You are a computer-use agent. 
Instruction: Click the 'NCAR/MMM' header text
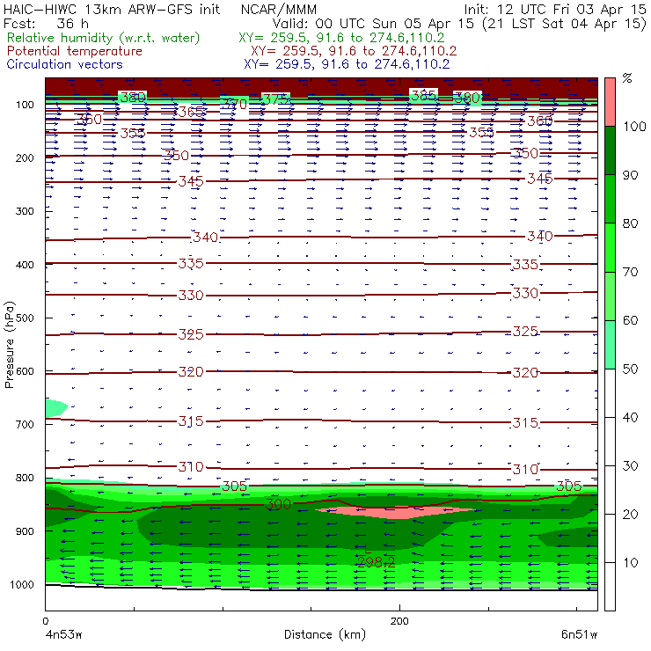click(x=279, y=10)
